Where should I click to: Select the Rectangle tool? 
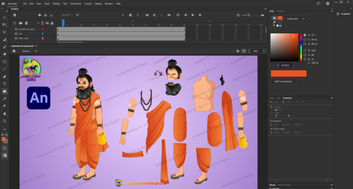(x=5, y=61)
